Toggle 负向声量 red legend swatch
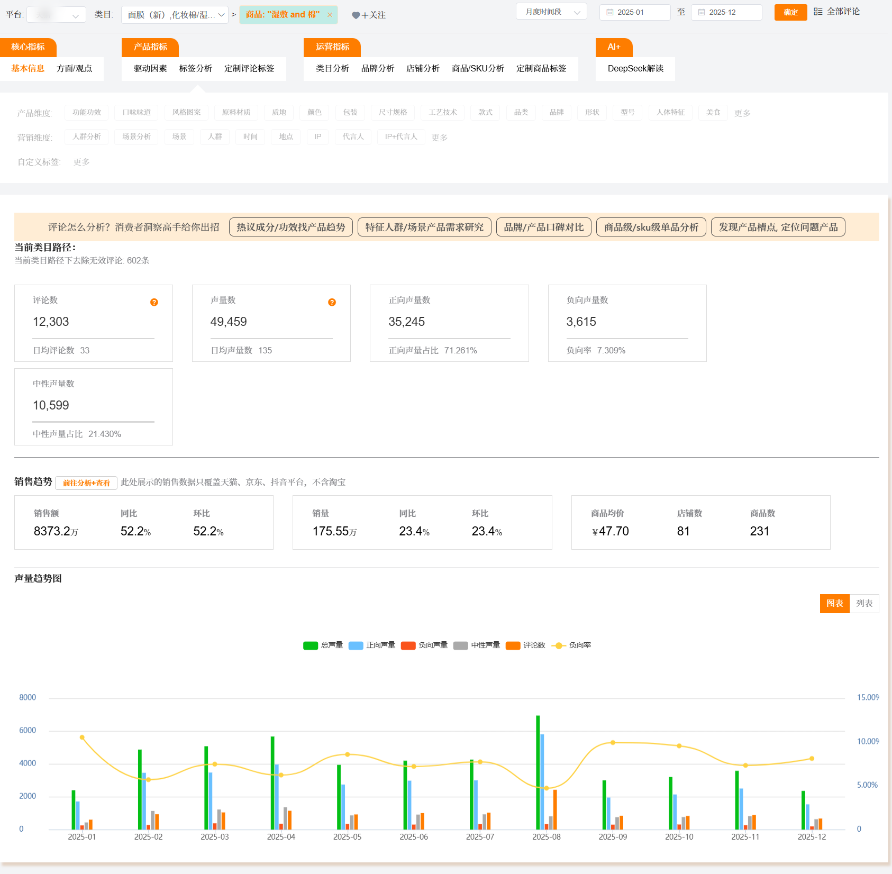Image resolution: width=892 pixels, height=874 pixels. (408, 645)
